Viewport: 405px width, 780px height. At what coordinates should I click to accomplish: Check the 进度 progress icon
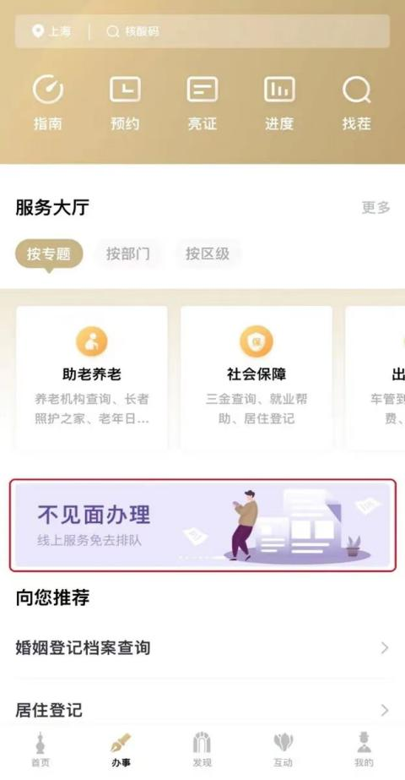[279, 90]
